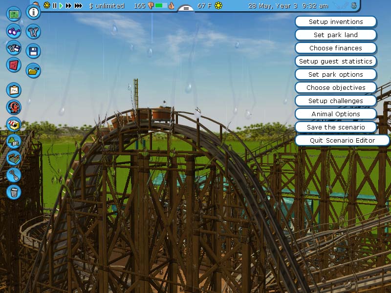
Task: Click the '$ unlimited' money display
Action: (x=107, y=6)
